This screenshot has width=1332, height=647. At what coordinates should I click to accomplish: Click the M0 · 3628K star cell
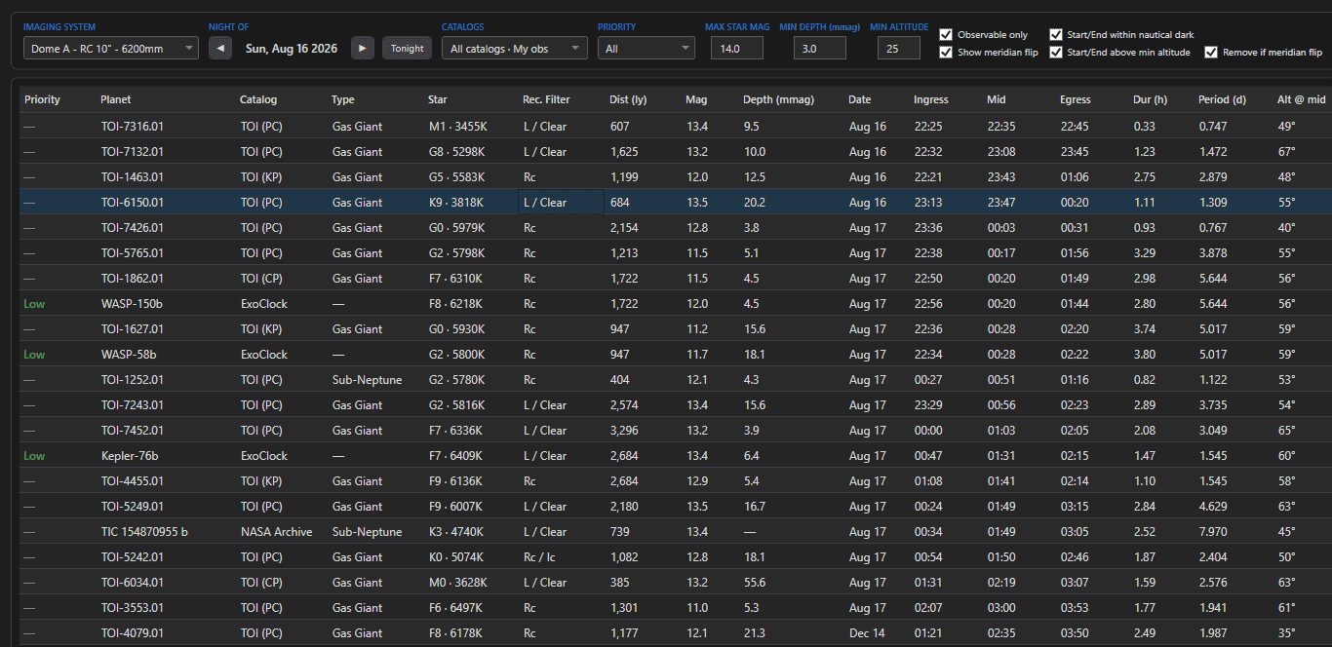point(457,583)
